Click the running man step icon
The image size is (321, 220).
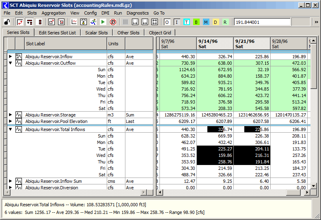click(x=93, y=22)
